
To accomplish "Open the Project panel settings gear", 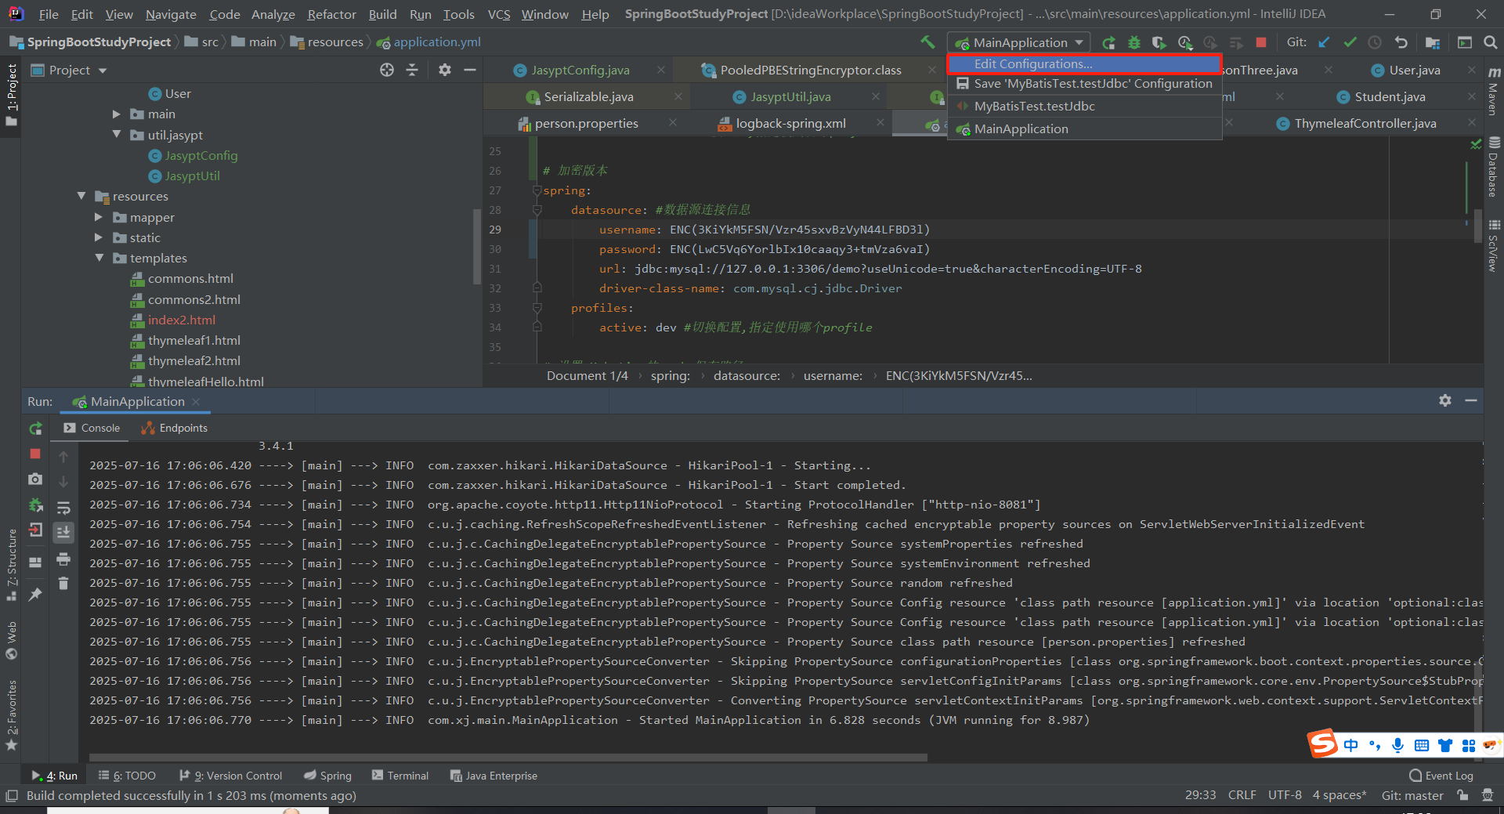I will 445,70.
